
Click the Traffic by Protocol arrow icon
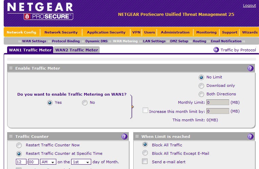point(216,50)
